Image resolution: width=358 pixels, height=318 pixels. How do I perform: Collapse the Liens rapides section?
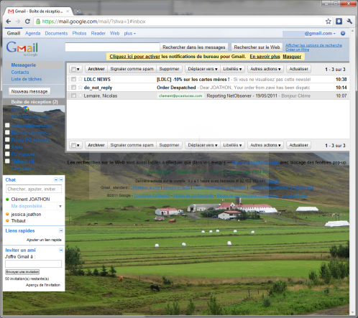tap(61, 230)
